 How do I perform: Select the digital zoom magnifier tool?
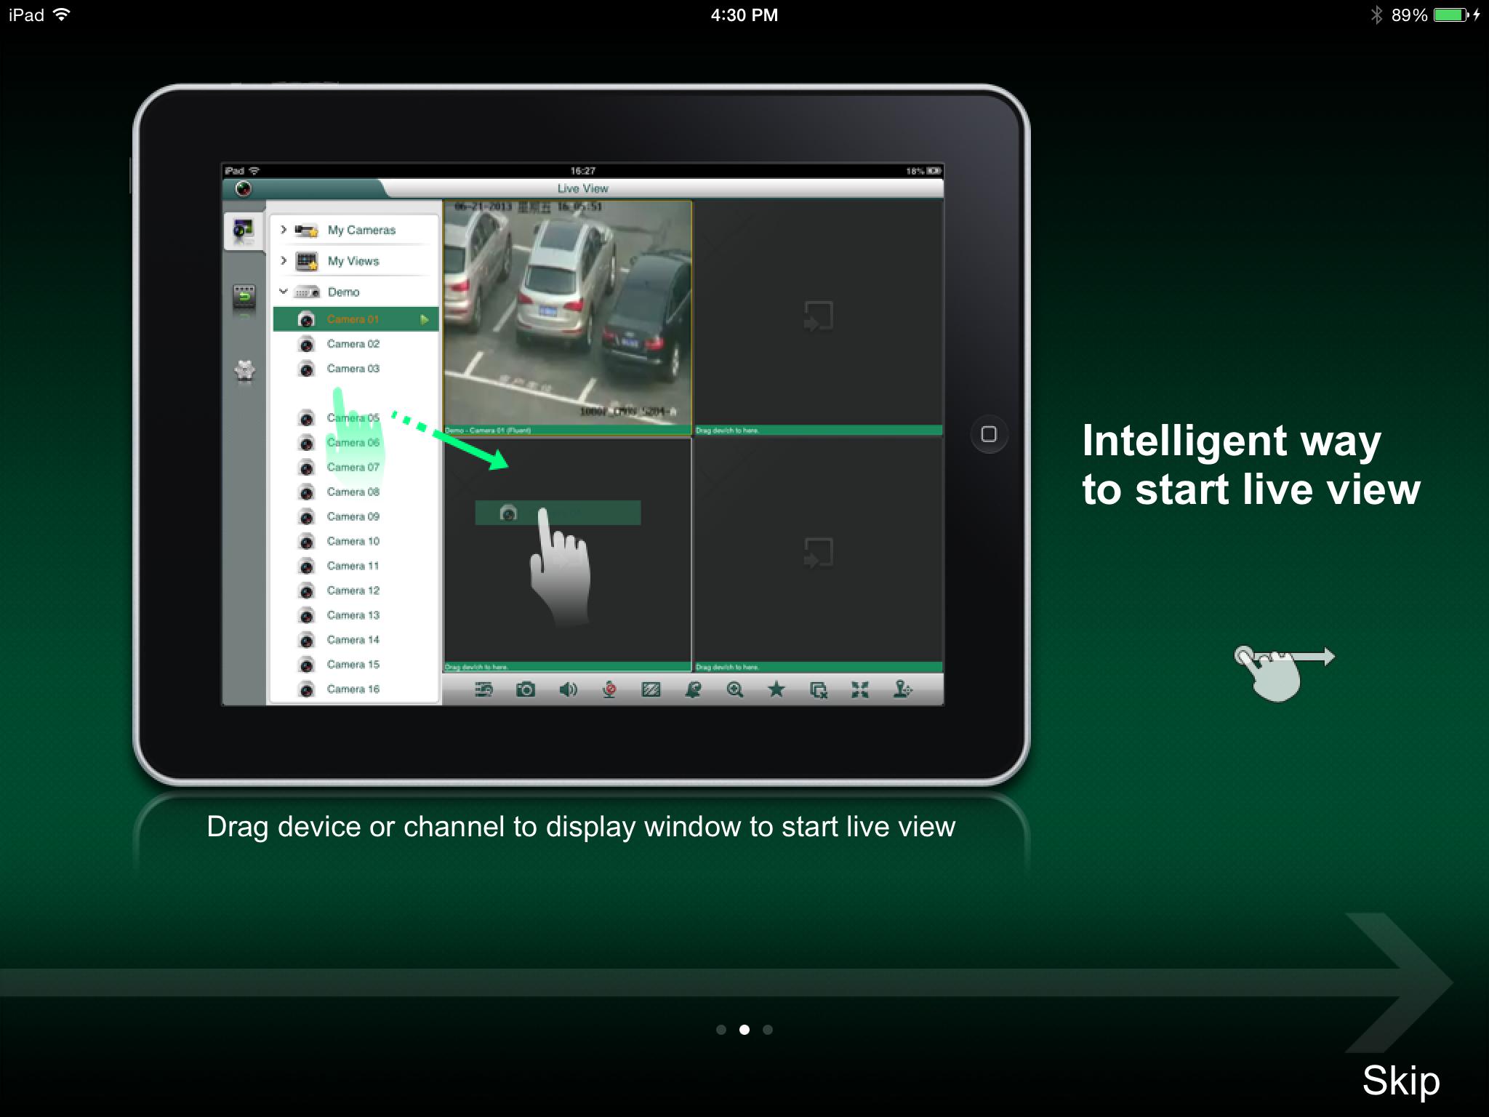click(x=736, y=691)
